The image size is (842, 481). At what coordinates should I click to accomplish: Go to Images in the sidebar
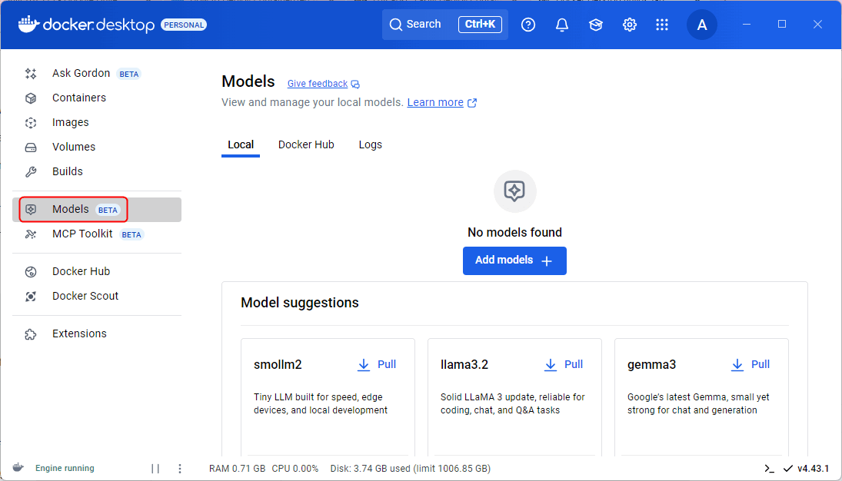pos(70,122)
